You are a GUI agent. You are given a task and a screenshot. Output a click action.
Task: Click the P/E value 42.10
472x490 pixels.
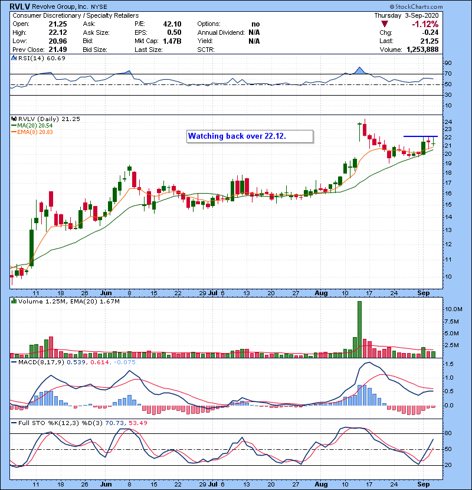pos(172,24)
